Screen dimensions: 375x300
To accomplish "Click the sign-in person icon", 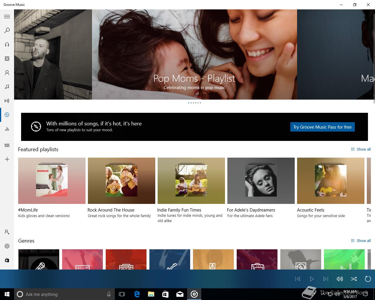I will coord(7,232).
